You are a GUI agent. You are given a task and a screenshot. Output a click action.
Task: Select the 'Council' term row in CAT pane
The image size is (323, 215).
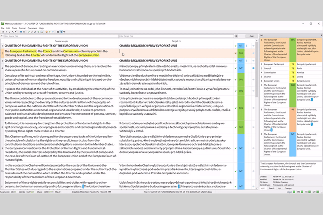(291, 68)
